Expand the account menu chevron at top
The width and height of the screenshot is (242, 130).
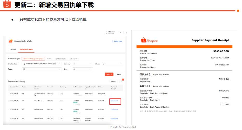120,33
